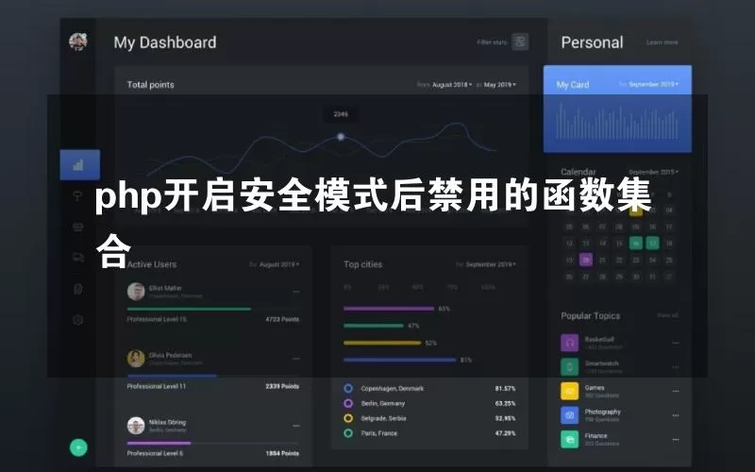Open the store sidebar icon

(78, 227)
